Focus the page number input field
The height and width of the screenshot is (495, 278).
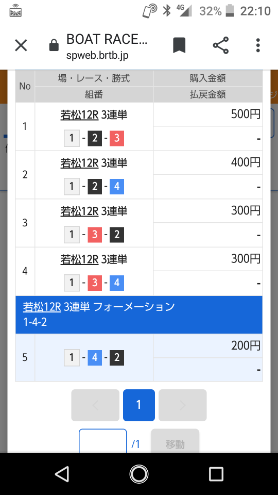pos(103,441)
